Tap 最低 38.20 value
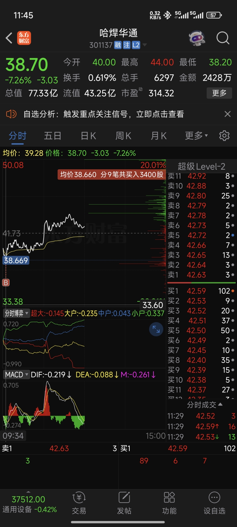The height and width of the screenshot is (527, 237). [221, 62]
